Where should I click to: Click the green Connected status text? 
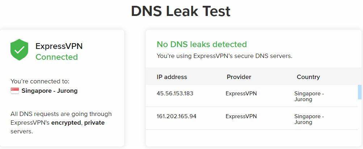coord(57,57)
